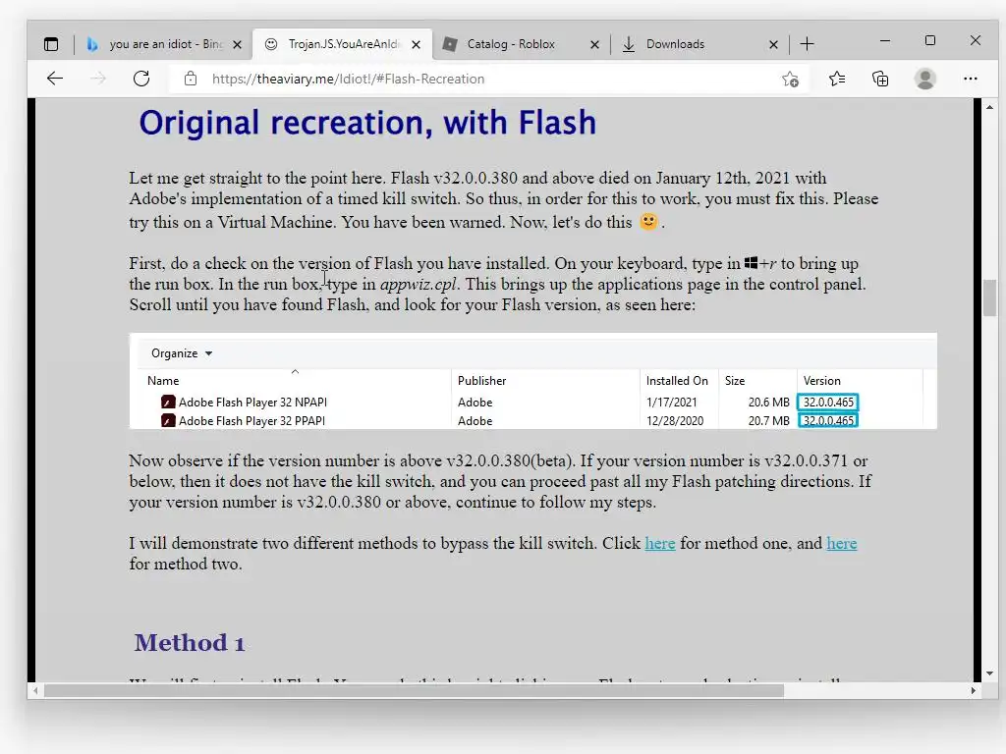This screenshot has width=1006, height=754.
Task: Click the PPAPI row version 32.0.0.465
Action: click(828, 420)
